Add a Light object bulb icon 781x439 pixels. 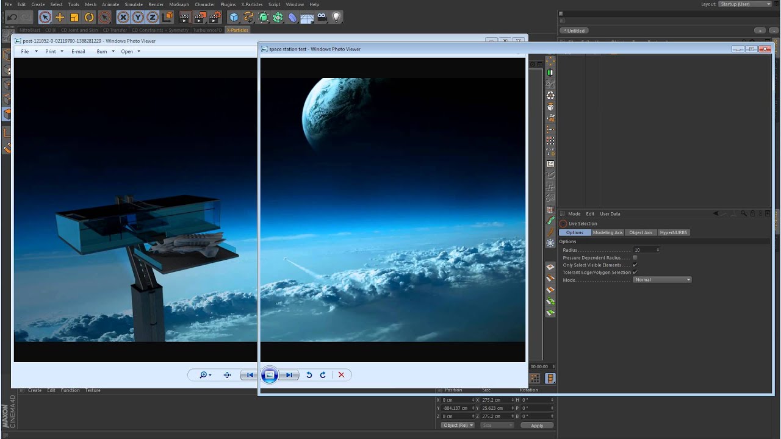[x=336, y=18]
